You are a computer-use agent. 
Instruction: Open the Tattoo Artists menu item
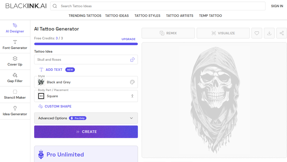point(180,16)
